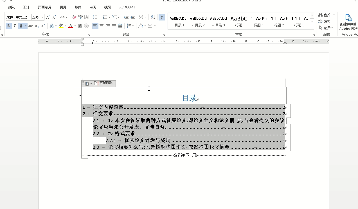This screenshot has width=358, height=209.
Task: Center align text
Action: click(102, 26)
